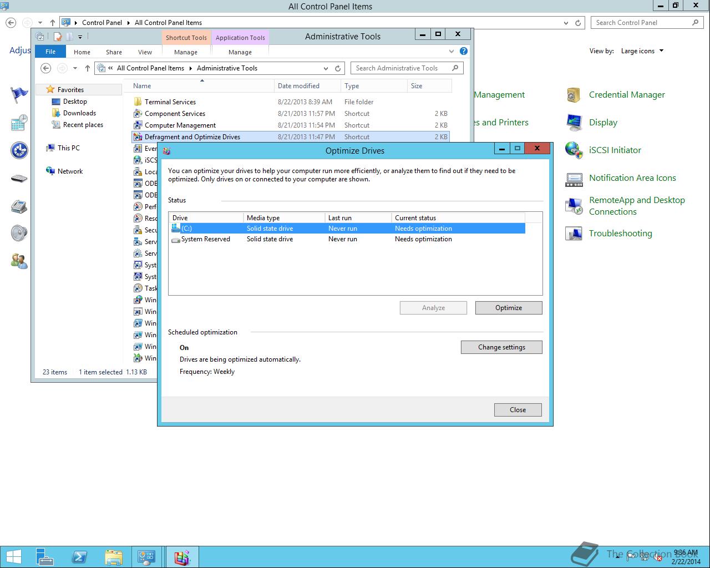
Task: Sort by the Last run column header
Action: [x=358, y=218]
